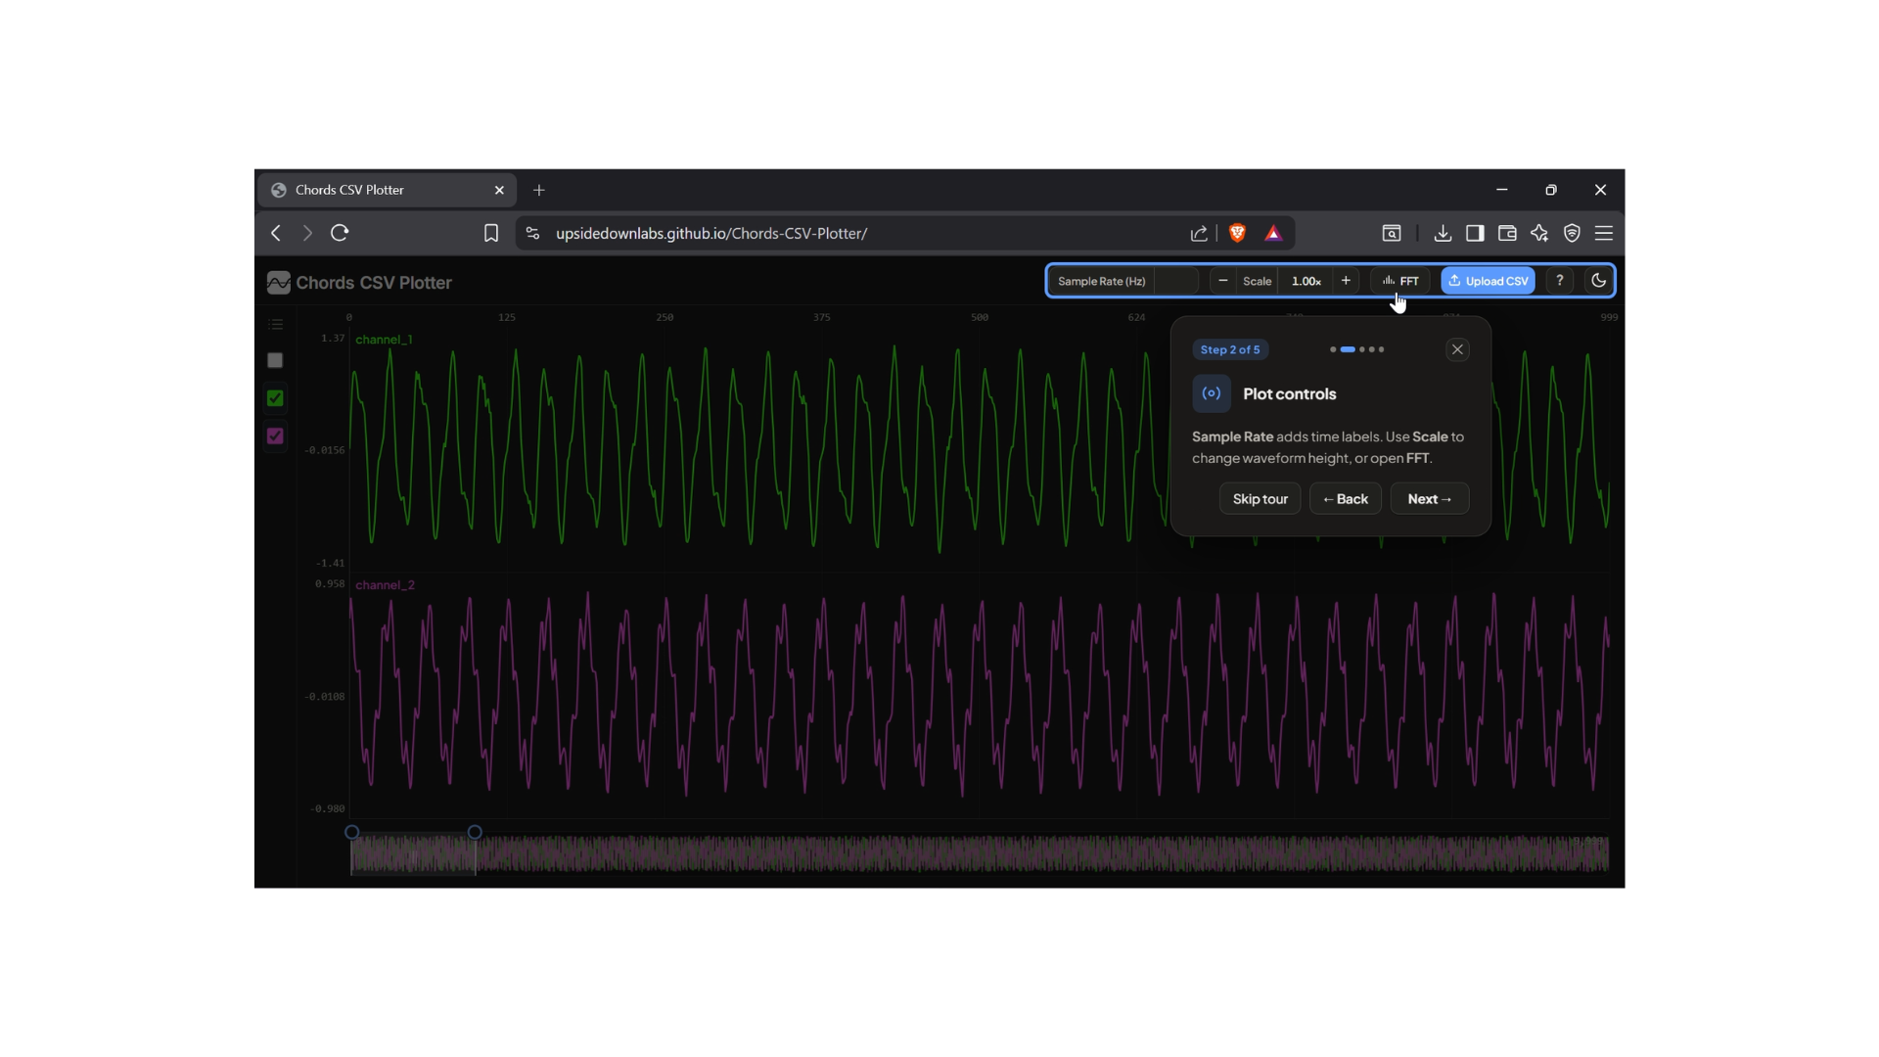Open the browser hamburger menu
This screenshot has height=1057, width=1879.
(x=1604, y=233)
